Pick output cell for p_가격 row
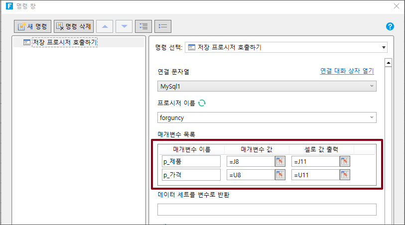 (x=345, y=175)
